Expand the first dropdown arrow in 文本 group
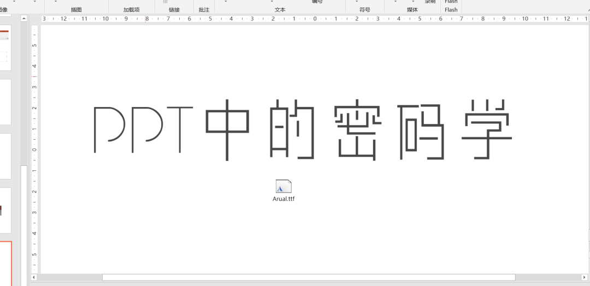The width and height of the screenshot is (590, 286). pyautogui.click(x=226, y=2)
